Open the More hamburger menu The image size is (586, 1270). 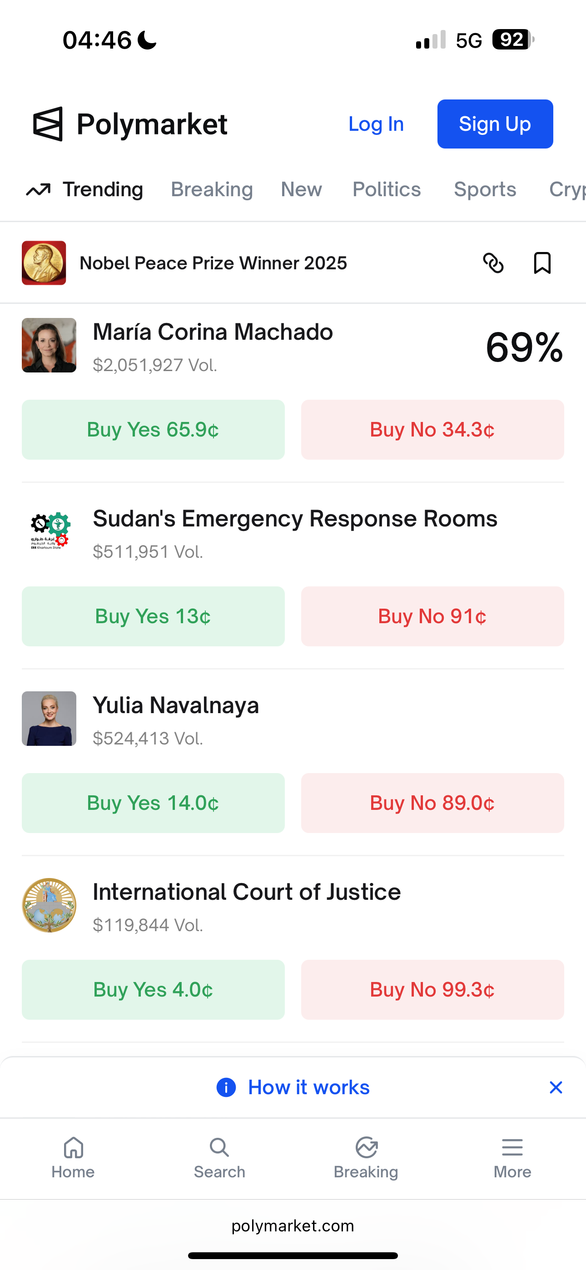[512, 1148]
